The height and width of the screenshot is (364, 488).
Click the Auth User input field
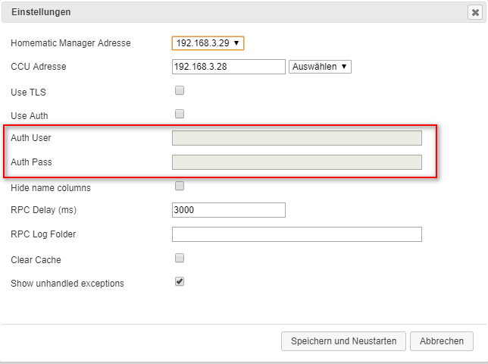(x=296, y=138)
